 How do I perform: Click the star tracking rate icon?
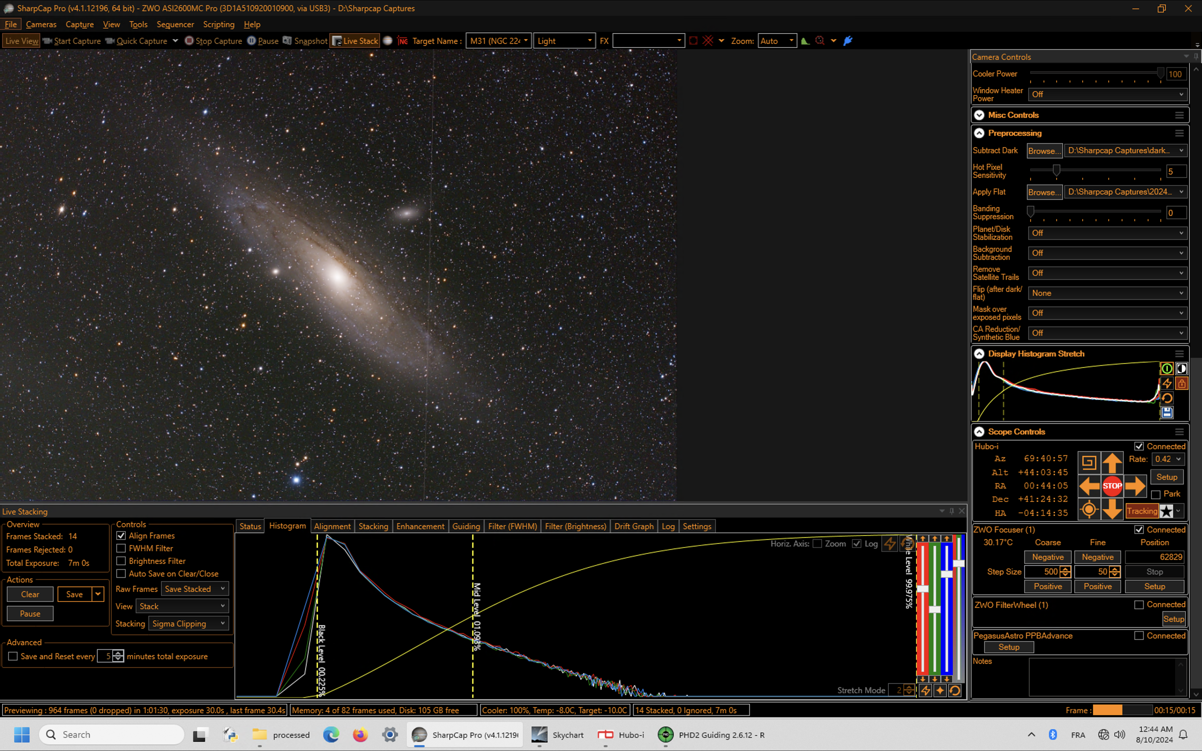click(1166, 511)
